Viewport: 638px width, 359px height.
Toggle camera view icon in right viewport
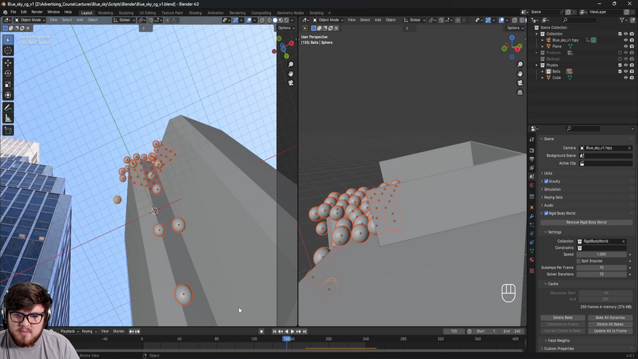519,83
